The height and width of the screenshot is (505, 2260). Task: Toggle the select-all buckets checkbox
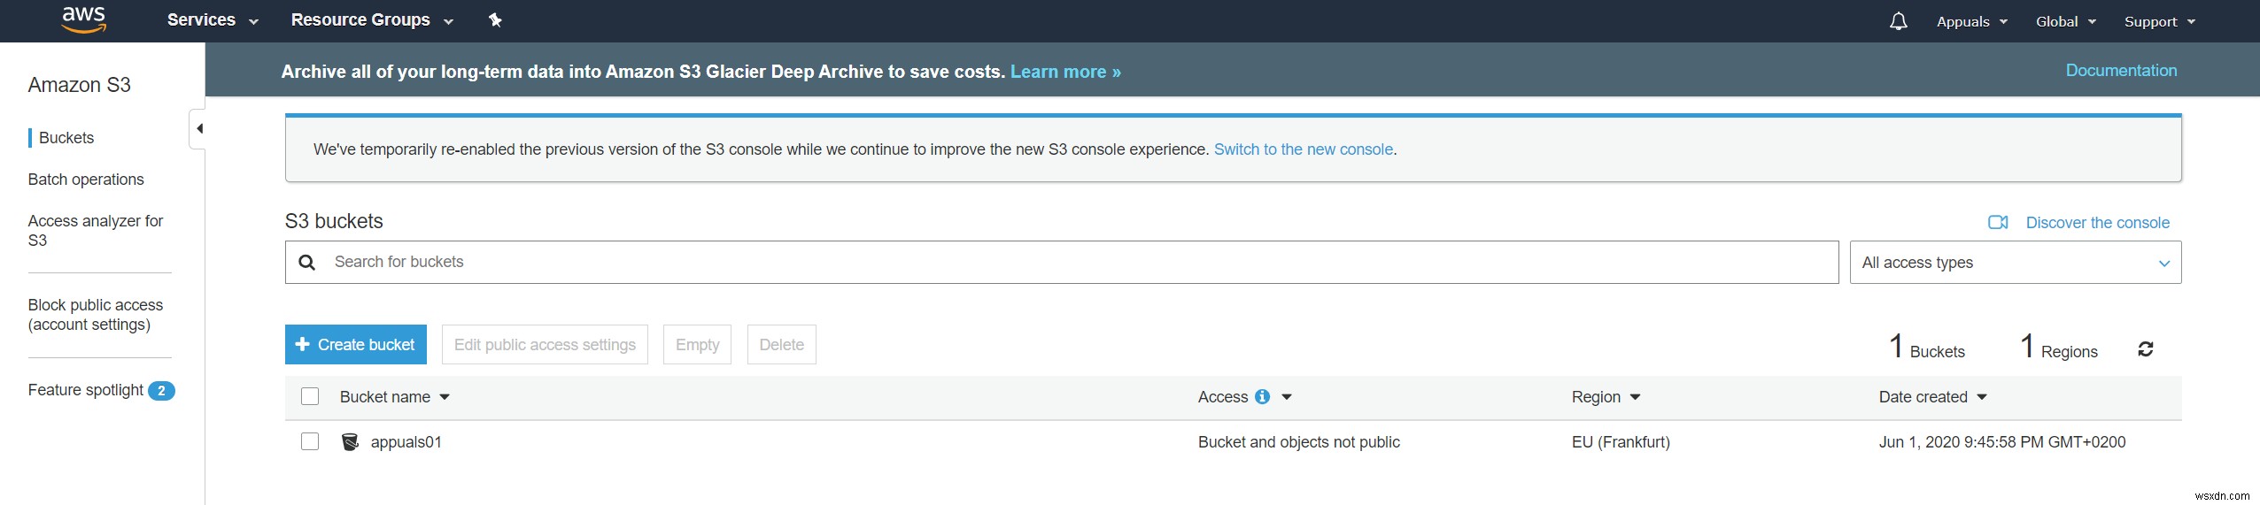310,397
